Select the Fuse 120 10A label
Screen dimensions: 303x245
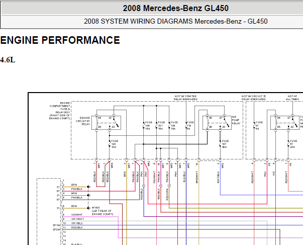pos(115,144)
